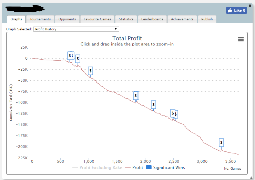
Task: Toggle the Significant Wins legend item
Action: [x=165, y=168]
